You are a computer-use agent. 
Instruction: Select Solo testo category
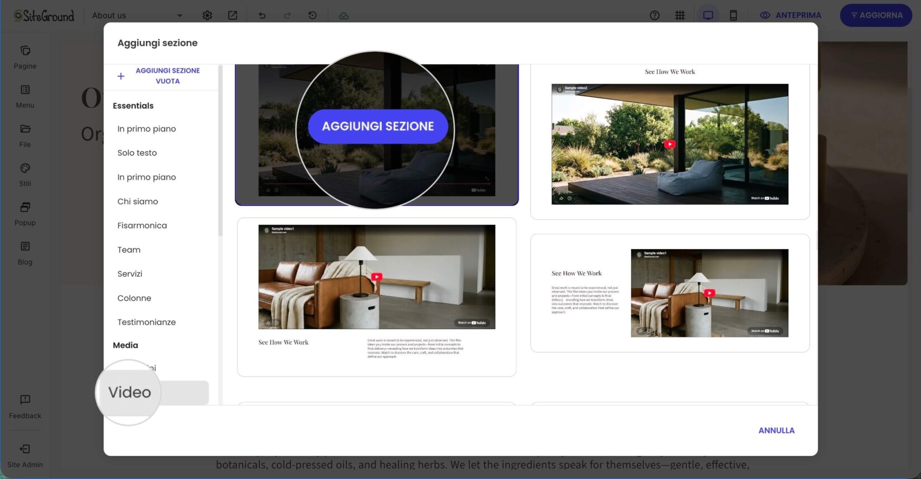(x=137, y=153)
